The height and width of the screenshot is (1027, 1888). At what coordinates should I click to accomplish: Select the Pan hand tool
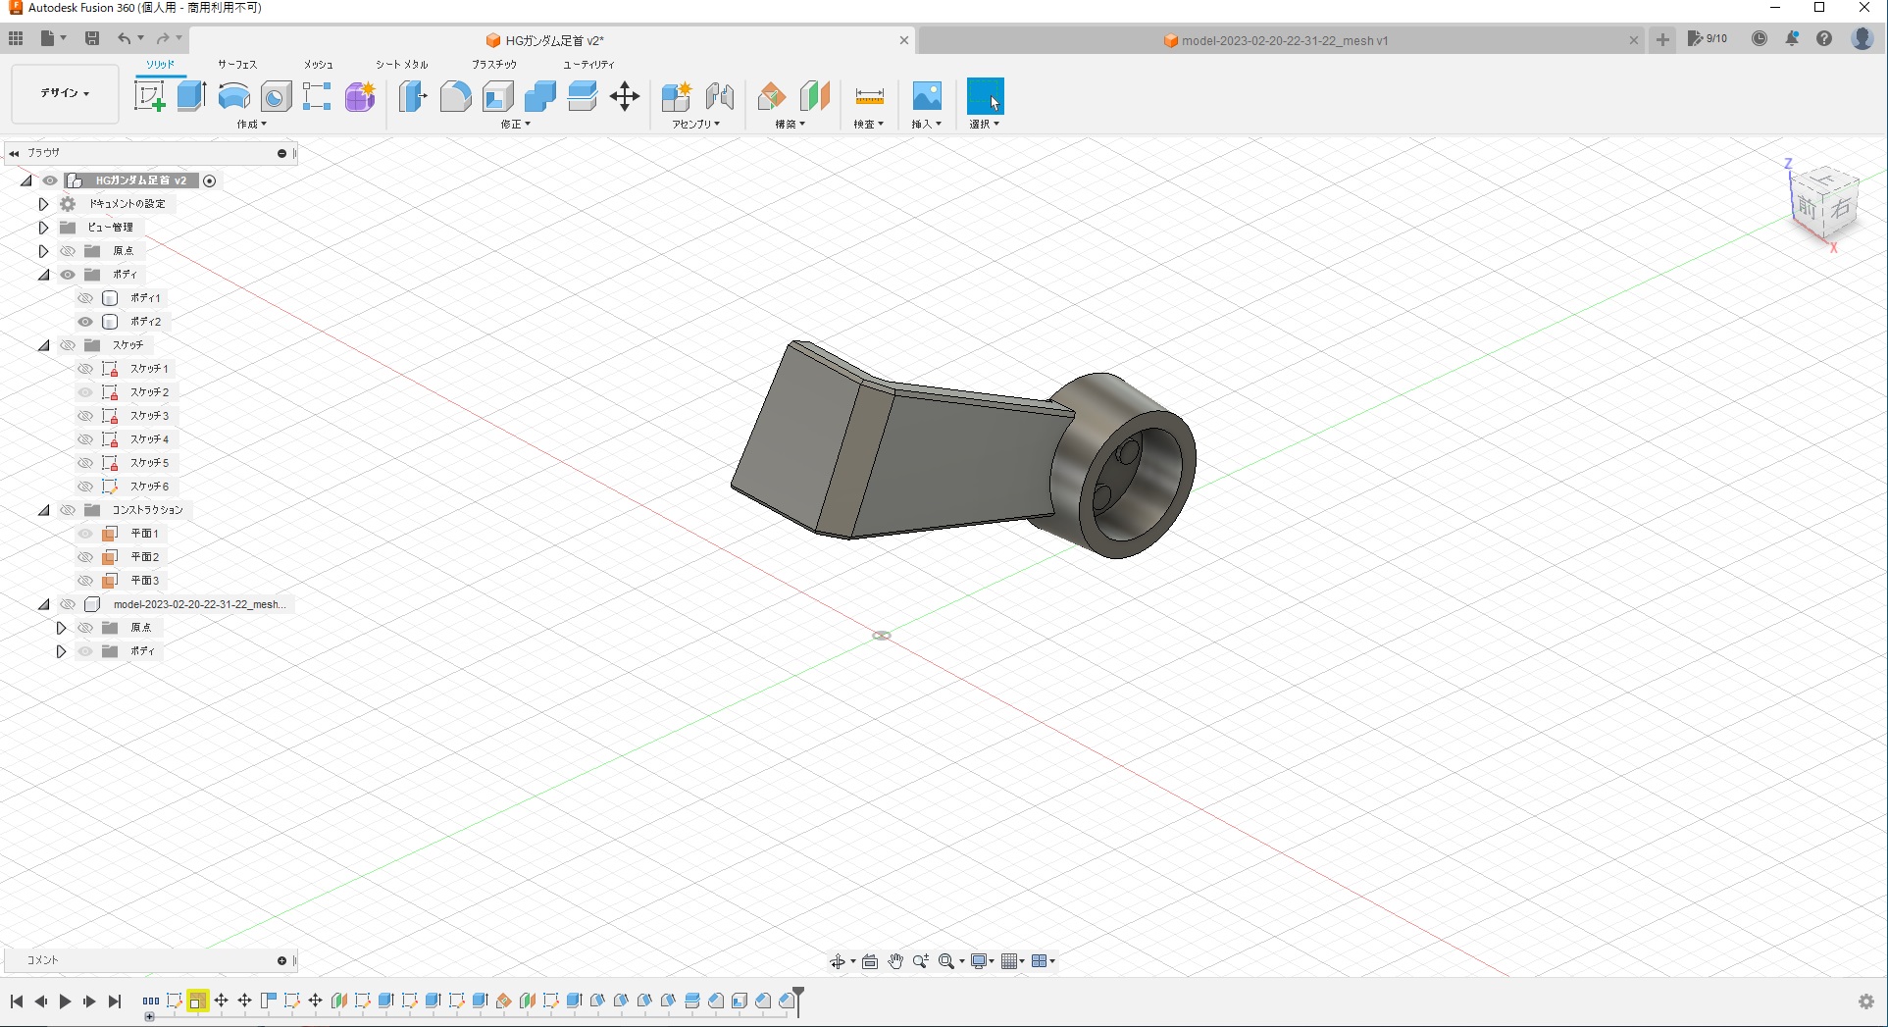click(895, 961)
